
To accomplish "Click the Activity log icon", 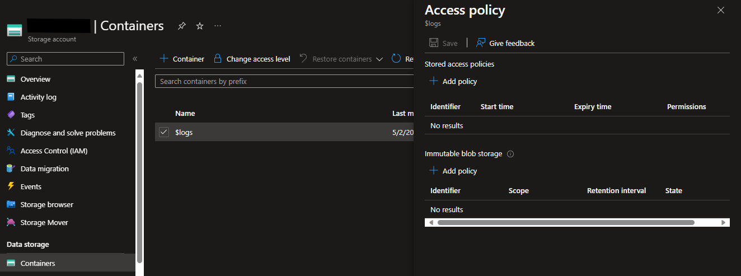I will tap(11, 97).
